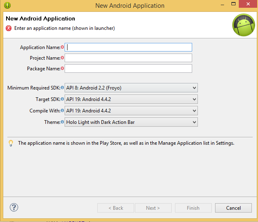Click the Android robot wizard logo
Image resolution: width=258 pixels, height=222 pixels.
click(x=244, y=25)
